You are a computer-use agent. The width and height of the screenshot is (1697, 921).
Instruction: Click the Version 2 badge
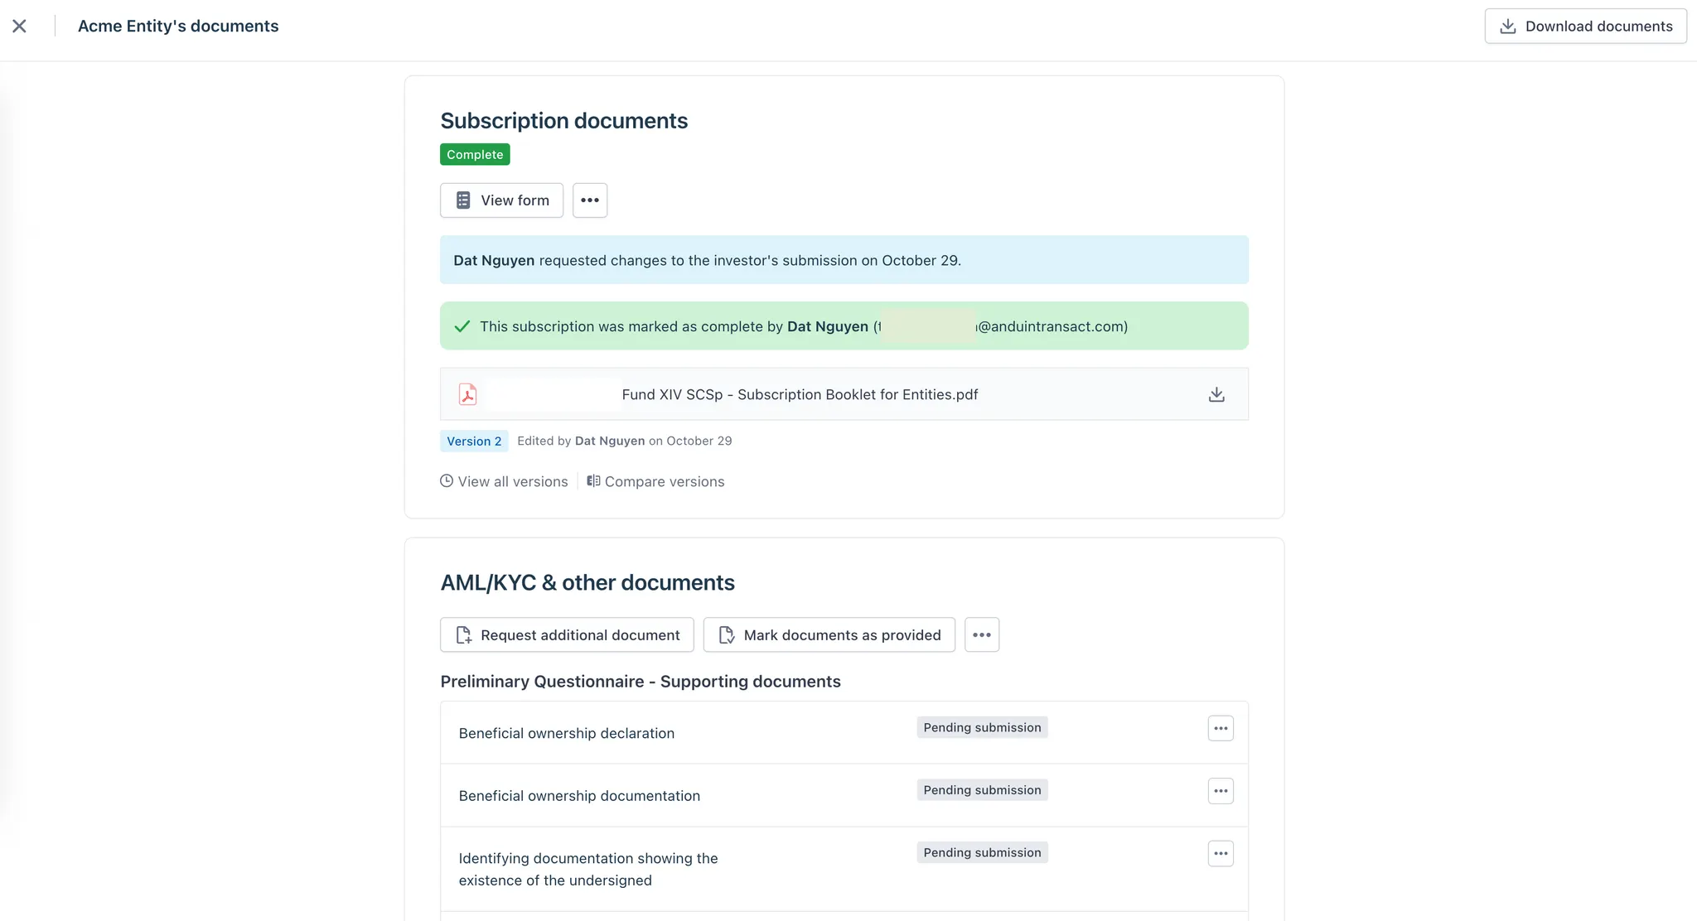click(474, 441)
